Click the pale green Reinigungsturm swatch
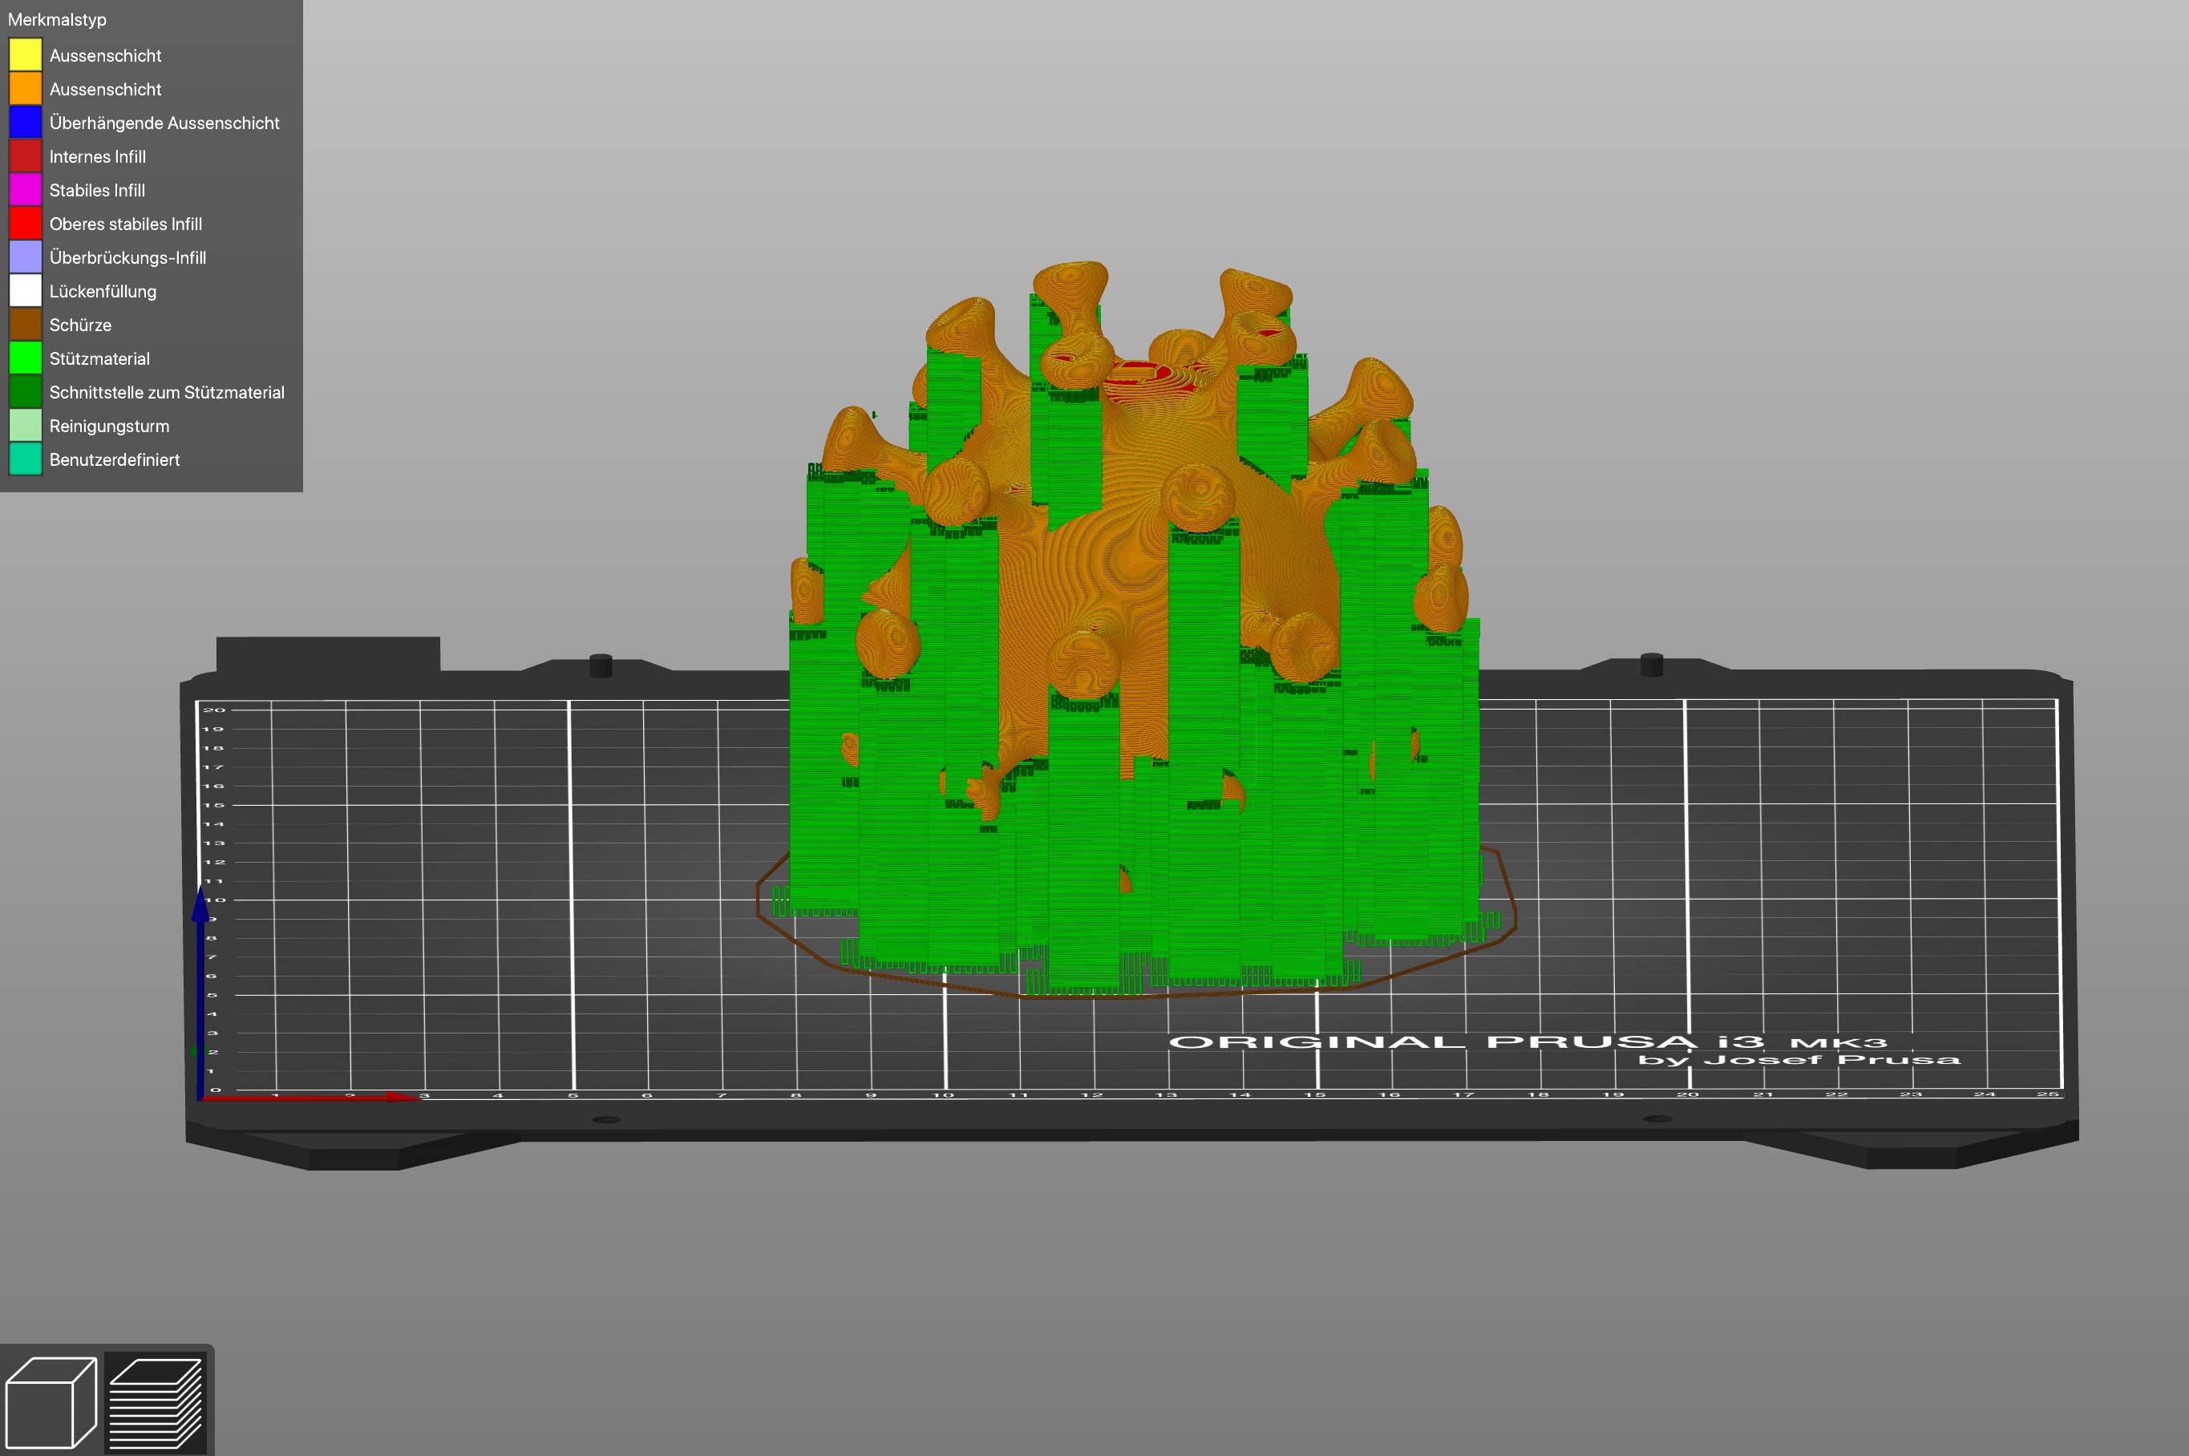2189x1456 pixels. point(25,425)
